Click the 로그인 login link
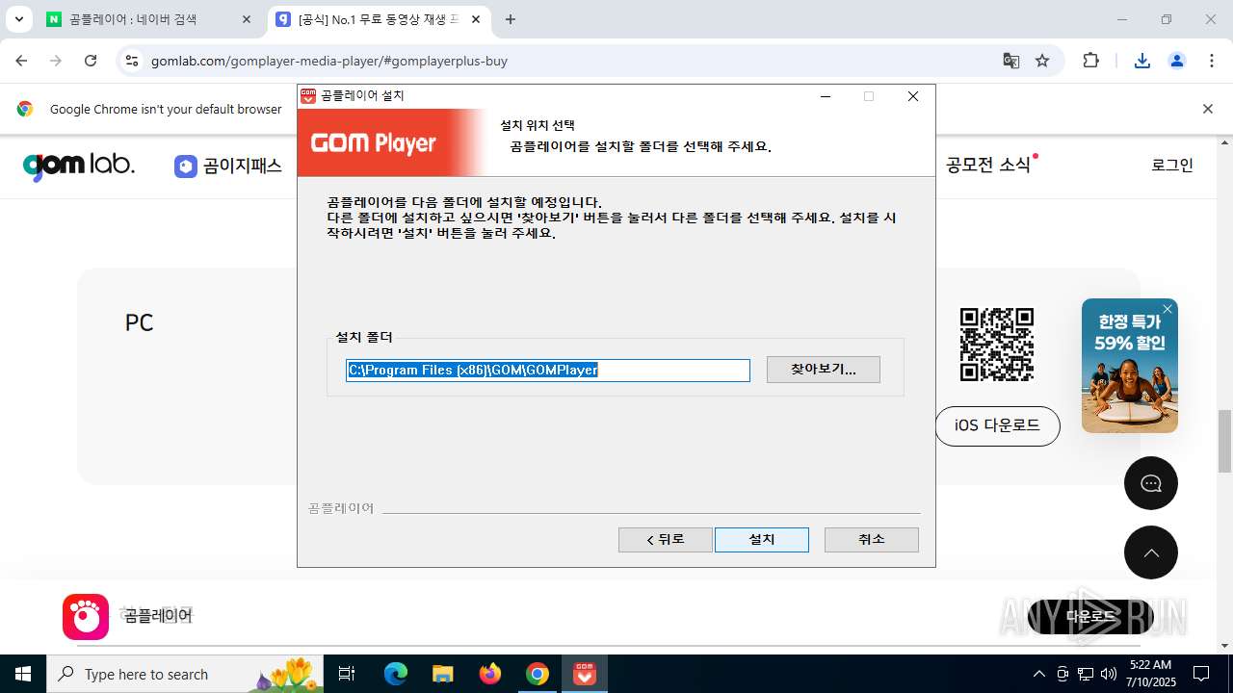Viewport: 1233px width, 693px height. pos(1172,165)
